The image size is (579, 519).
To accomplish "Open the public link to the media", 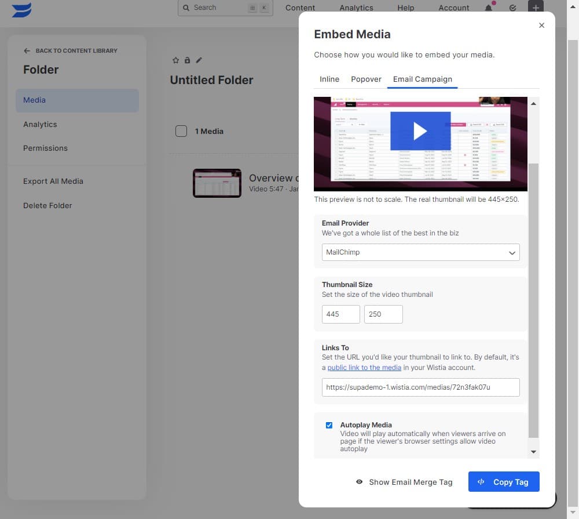I will [364, 367].
